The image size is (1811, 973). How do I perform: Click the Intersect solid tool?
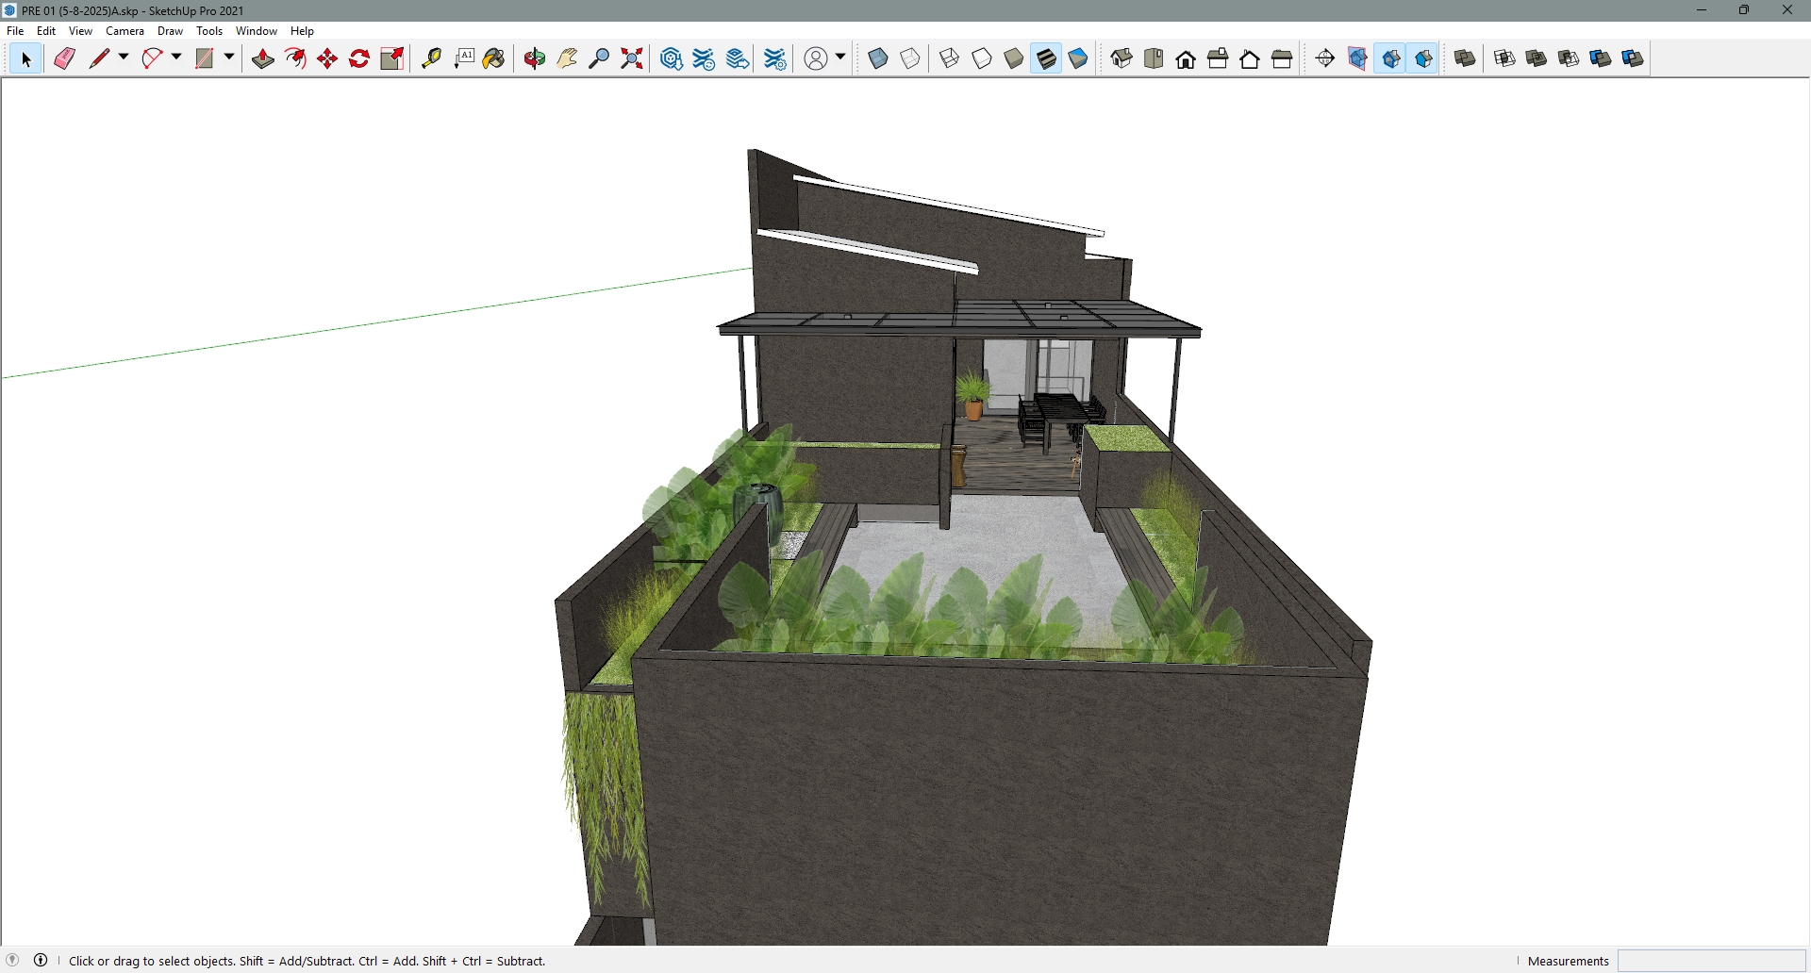[x=1505, y=58]
